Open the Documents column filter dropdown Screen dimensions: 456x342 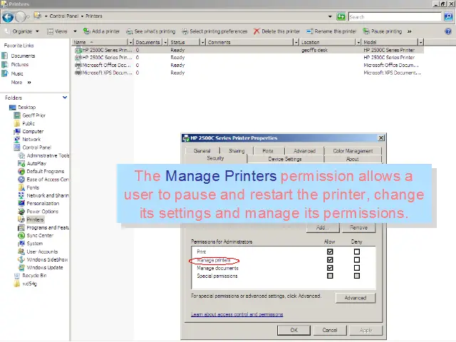[165, 43]
